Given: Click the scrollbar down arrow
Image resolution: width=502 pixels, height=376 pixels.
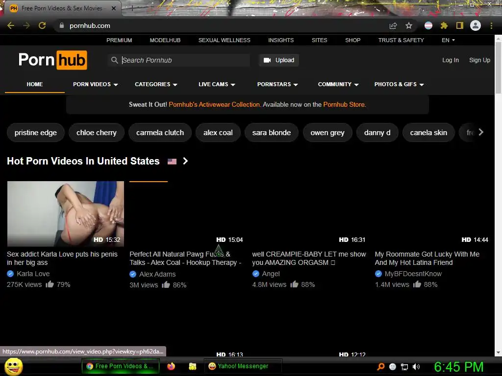Looking at the screenshot, I should 499,352.
